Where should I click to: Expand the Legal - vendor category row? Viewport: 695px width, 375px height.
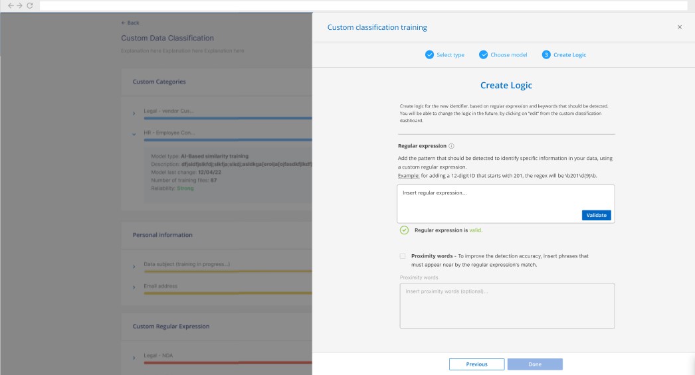[x=134, y=113]
